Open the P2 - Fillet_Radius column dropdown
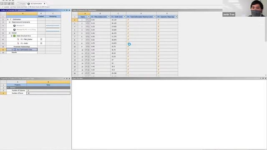 pyautogui.click(x=109, y=17)
